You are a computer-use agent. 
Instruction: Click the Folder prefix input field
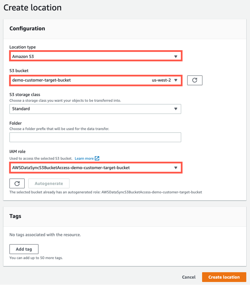click(x=95, y=137)
